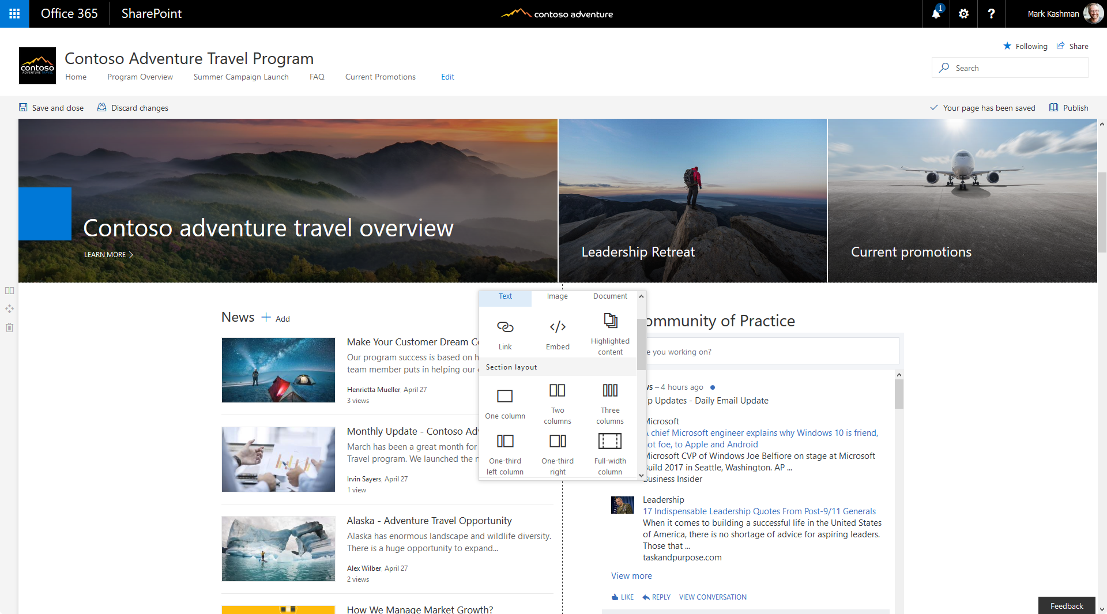1107x614 pixels.
Task: Open the Office 365 app launcher waffle
Action: [x=14, y=13]
